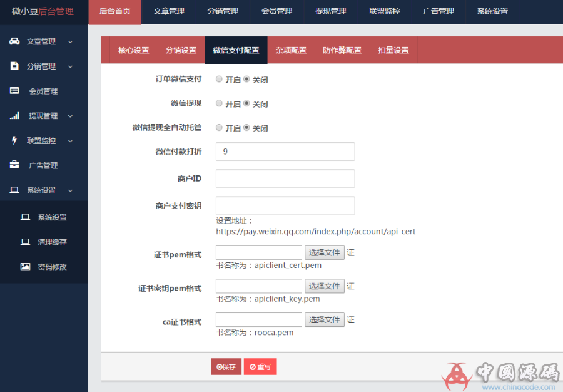This screenshot has width=563, height=392.
Task: Open 会员管理 via its sidebar icon
Action: click(15, 90)
